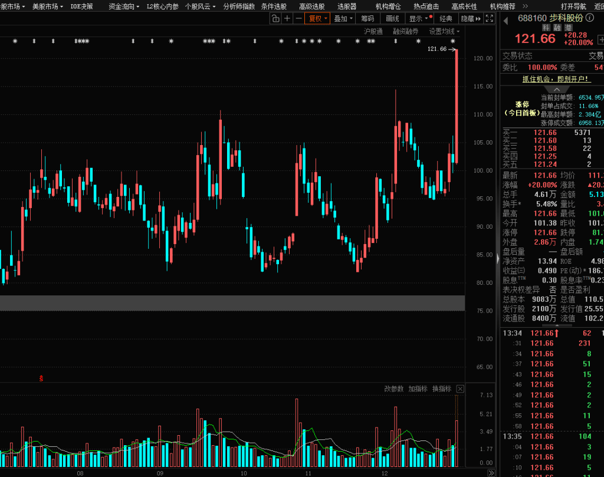Zoom in chart with the plus icon
Image resolution: width=604 pixels, height=477 pixels.
[287, 18]
